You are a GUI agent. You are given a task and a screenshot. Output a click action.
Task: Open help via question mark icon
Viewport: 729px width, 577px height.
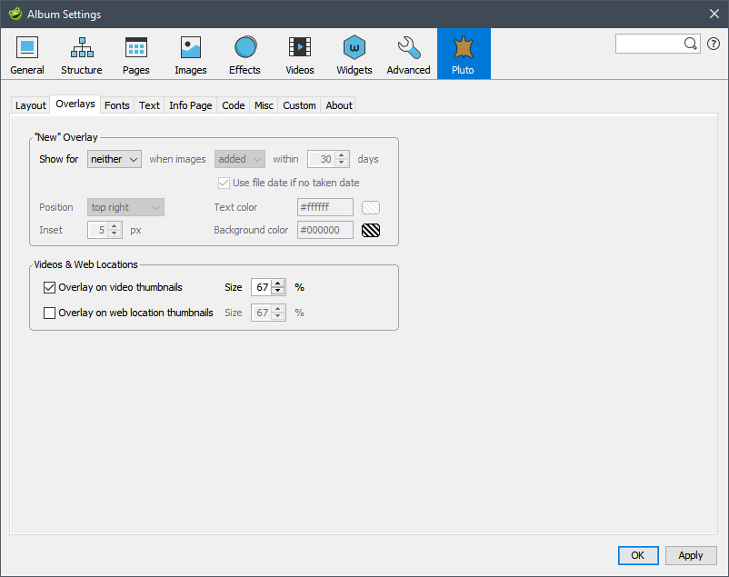pyautogui.click(x=714, y=44)
